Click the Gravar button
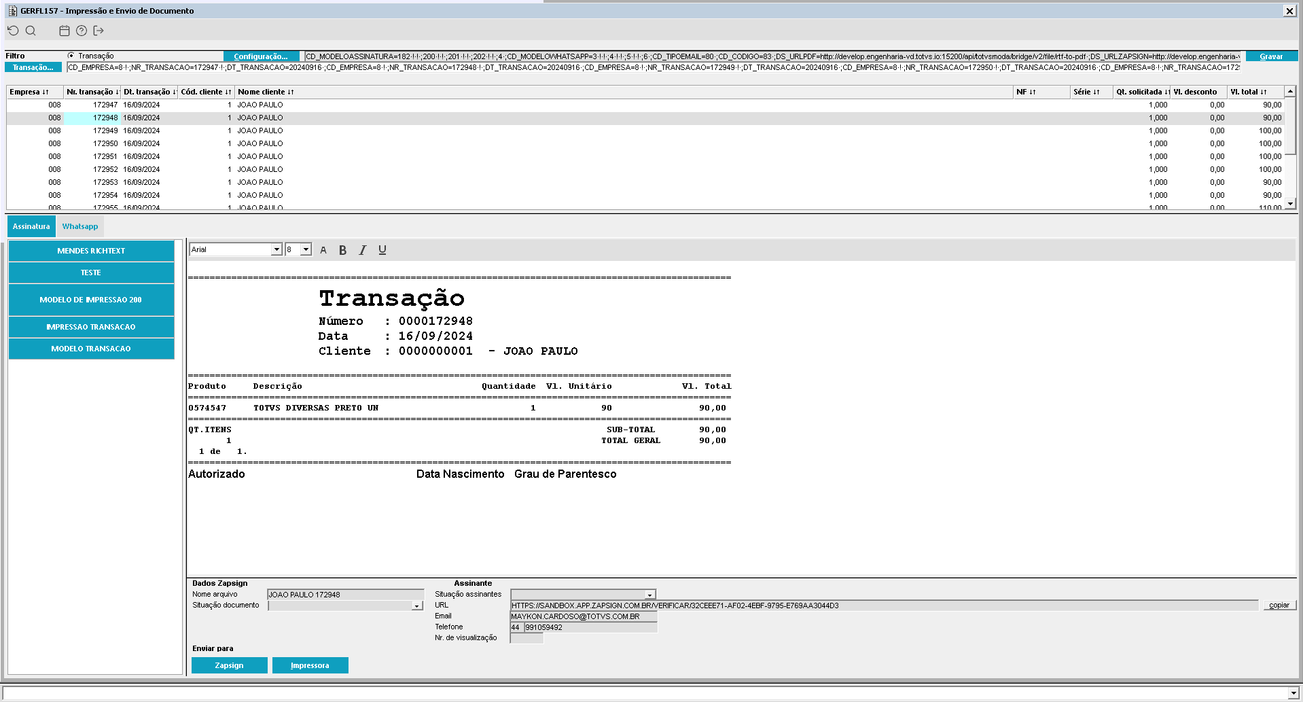1303x702 pixels. pos(1271,56)
